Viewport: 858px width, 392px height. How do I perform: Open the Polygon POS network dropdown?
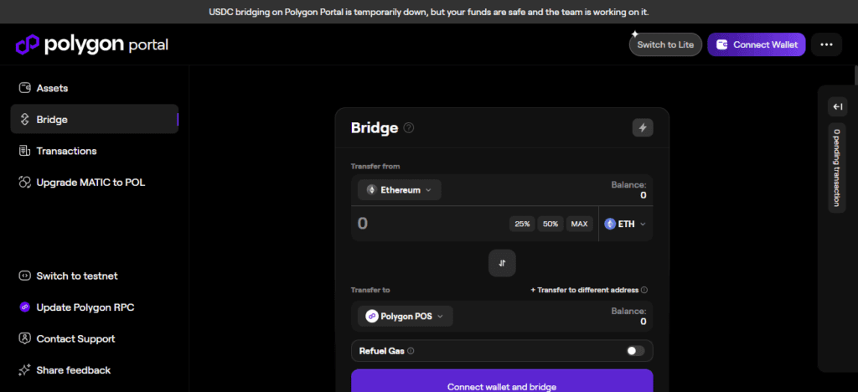tap(406, 316)
